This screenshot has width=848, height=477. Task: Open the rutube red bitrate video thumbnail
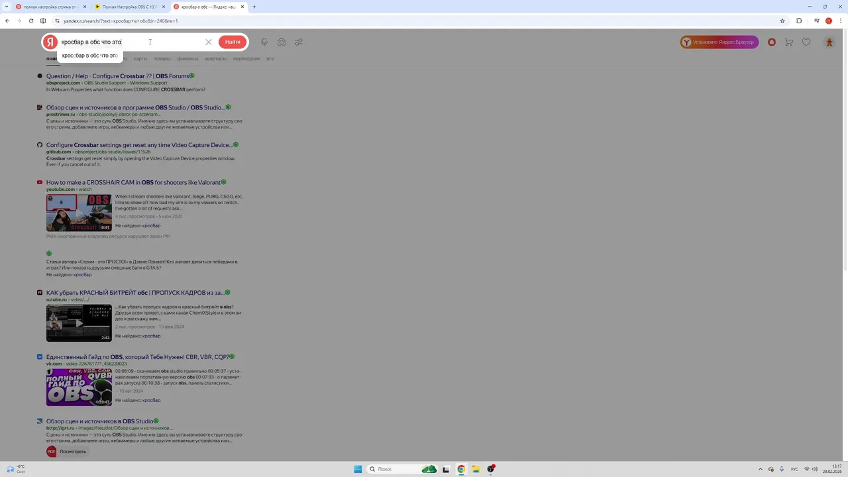tap(79, 323)
